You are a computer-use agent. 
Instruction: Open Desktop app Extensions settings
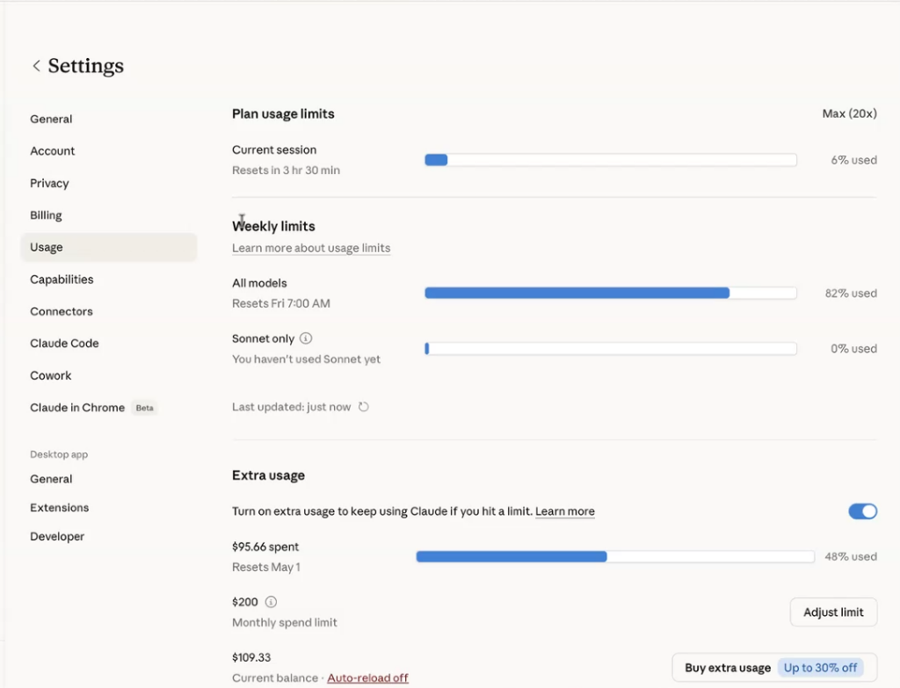click(59, 508)
